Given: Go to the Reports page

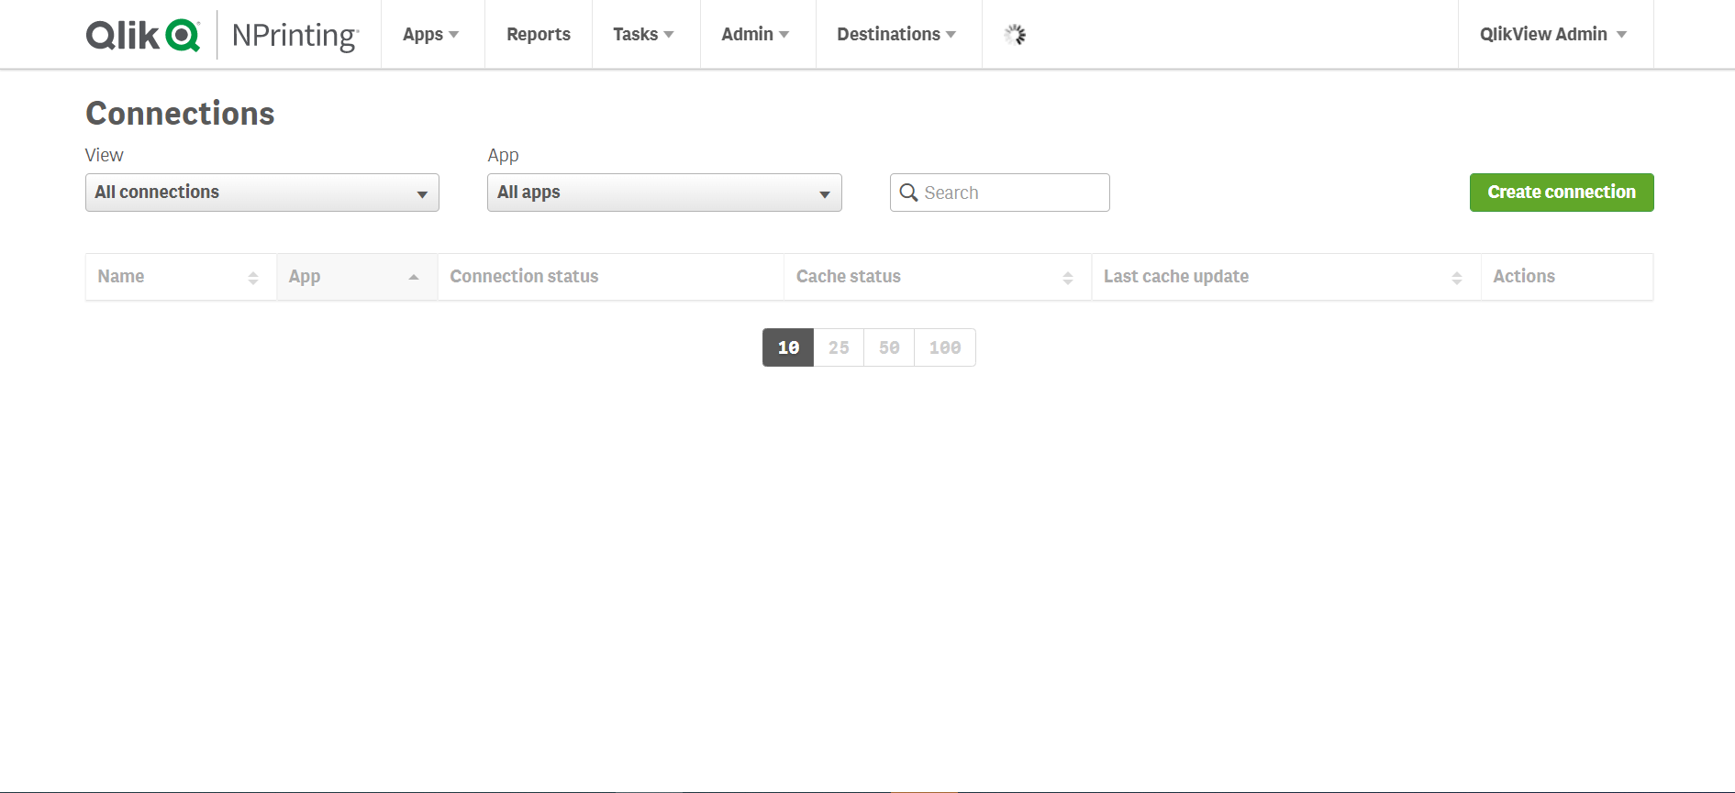Looking at the screenshot, I should 539,35.
